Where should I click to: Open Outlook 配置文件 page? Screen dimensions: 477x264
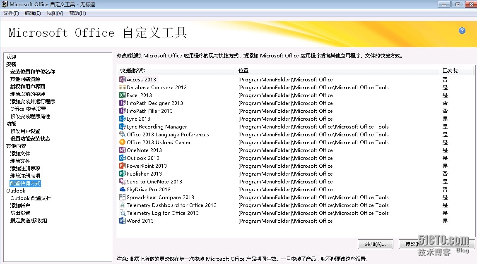(x=31, y=198)
